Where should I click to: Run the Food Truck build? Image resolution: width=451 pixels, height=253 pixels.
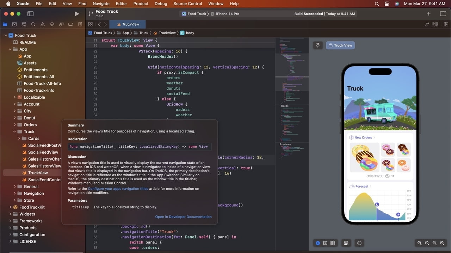click(77, 14)
